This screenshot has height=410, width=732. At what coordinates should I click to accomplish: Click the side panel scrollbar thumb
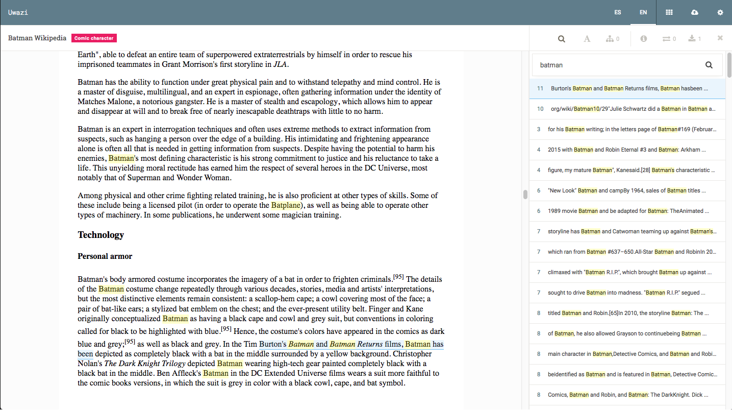729,65
